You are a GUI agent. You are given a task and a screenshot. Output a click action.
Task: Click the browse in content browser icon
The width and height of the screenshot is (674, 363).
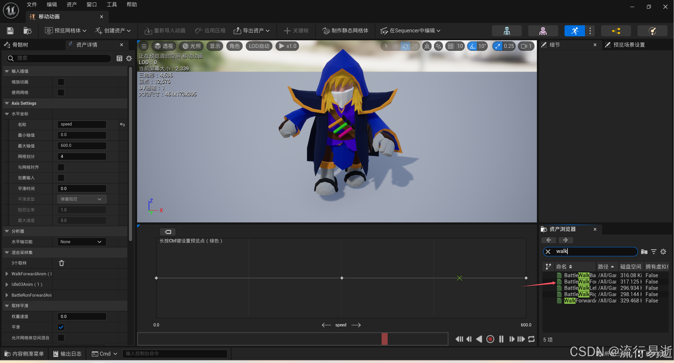coord(27,31)
